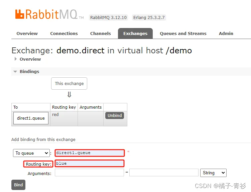Open the direct1.queue binding link

[31, 118]
